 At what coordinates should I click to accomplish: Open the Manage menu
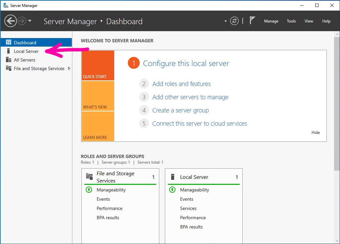point(271,21)
